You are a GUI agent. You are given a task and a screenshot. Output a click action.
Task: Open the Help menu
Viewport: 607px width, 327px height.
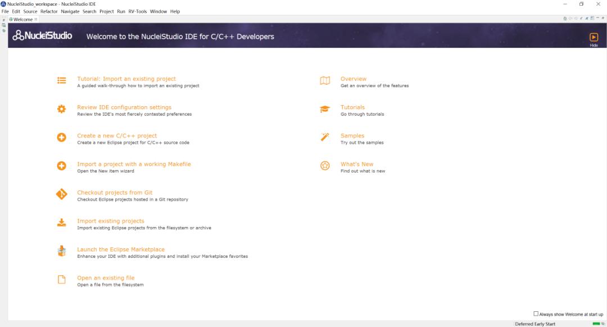[x=175, y=12]
